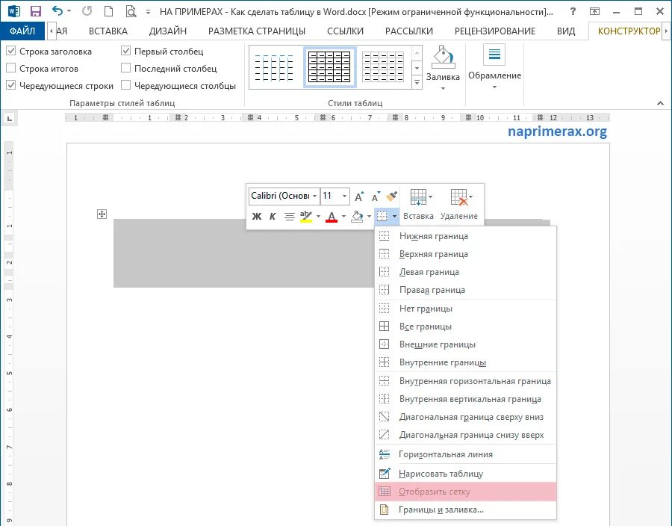Enable Последний столбец checkbox

pos(125,68)
